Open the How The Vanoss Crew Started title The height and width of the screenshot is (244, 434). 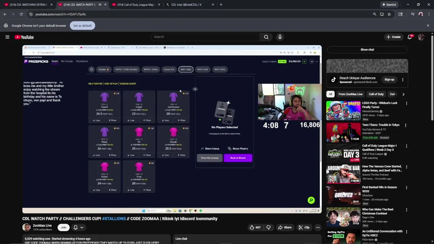382,168
